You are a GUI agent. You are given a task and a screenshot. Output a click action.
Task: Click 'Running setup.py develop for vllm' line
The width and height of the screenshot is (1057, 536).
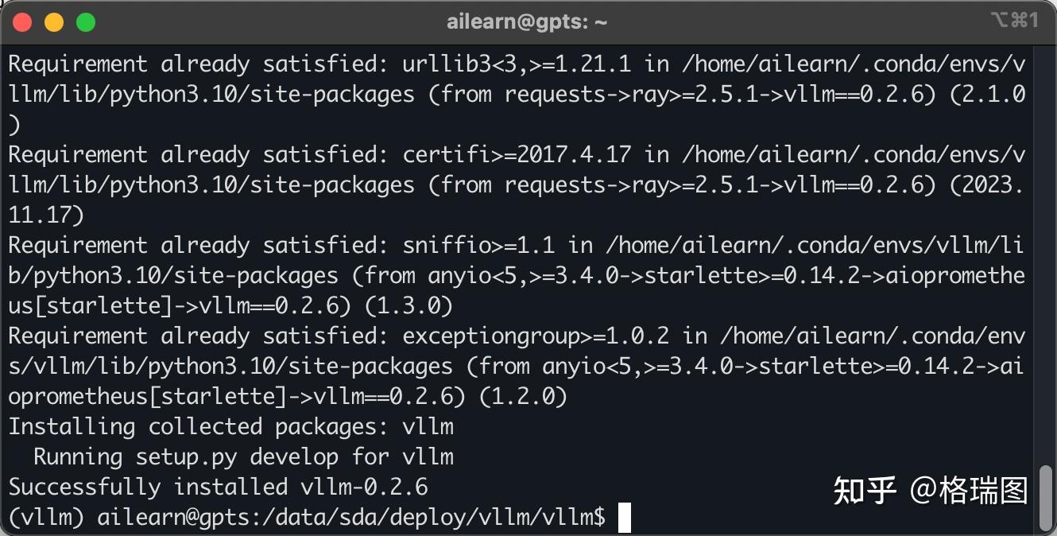[243, 456]
